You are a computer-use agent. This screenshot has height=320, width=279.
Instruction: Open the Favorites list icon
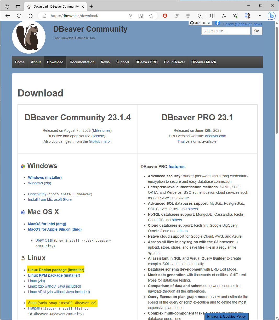(224, 16)
